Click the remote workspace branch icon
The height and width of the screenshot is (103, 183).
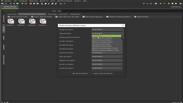pyautogui.click(x=144, y=4)
